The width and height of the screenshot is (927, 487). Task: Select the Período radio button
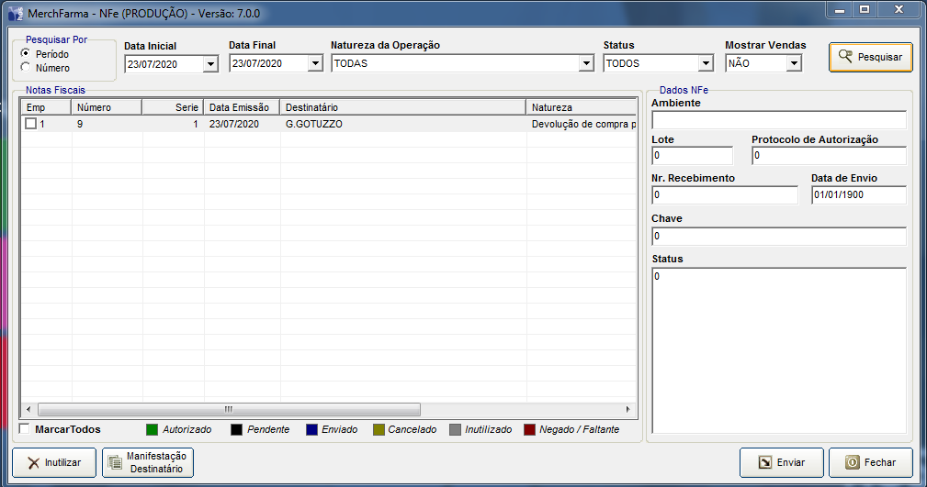pyautogui.click(x=25, y=53)
